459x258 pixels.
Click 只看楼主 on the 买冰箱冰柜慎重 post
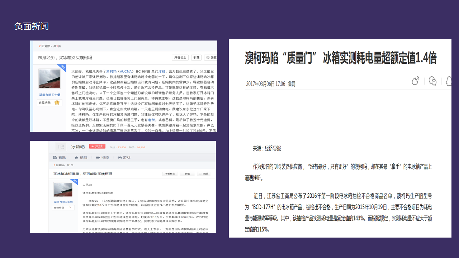coord(170,174)
